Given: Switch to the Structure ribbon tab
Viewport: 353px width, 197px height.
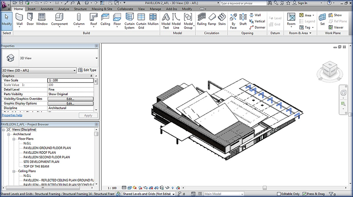Looking at the screenshot, I should click(80, 9).
